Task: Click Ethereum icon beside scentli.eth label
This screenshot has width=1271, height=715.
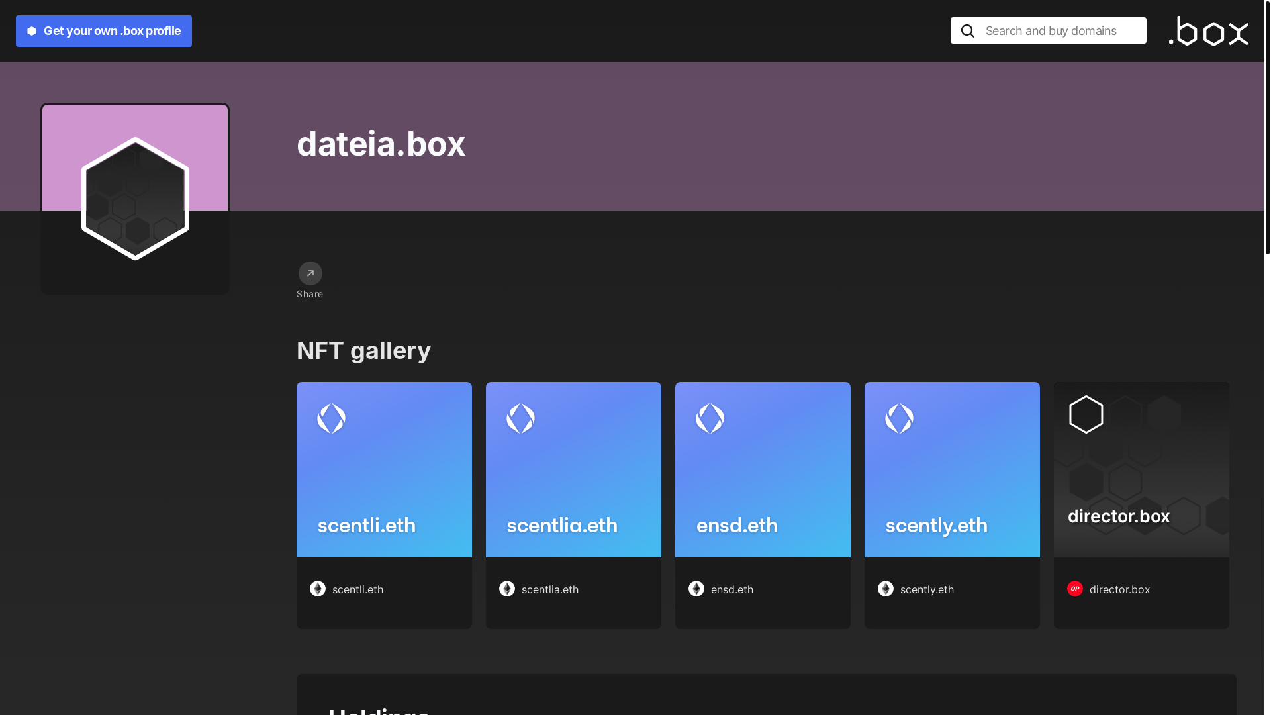Action: 318,589
